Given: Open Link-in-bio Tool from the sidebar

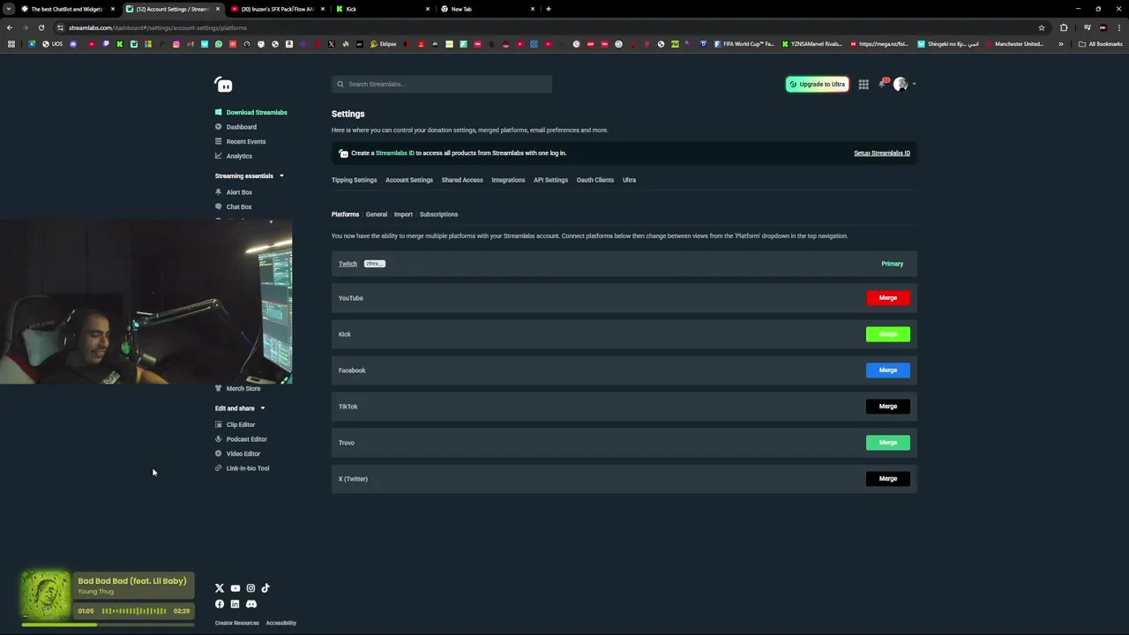Looking at the screenshot, I should coord(247,468).
